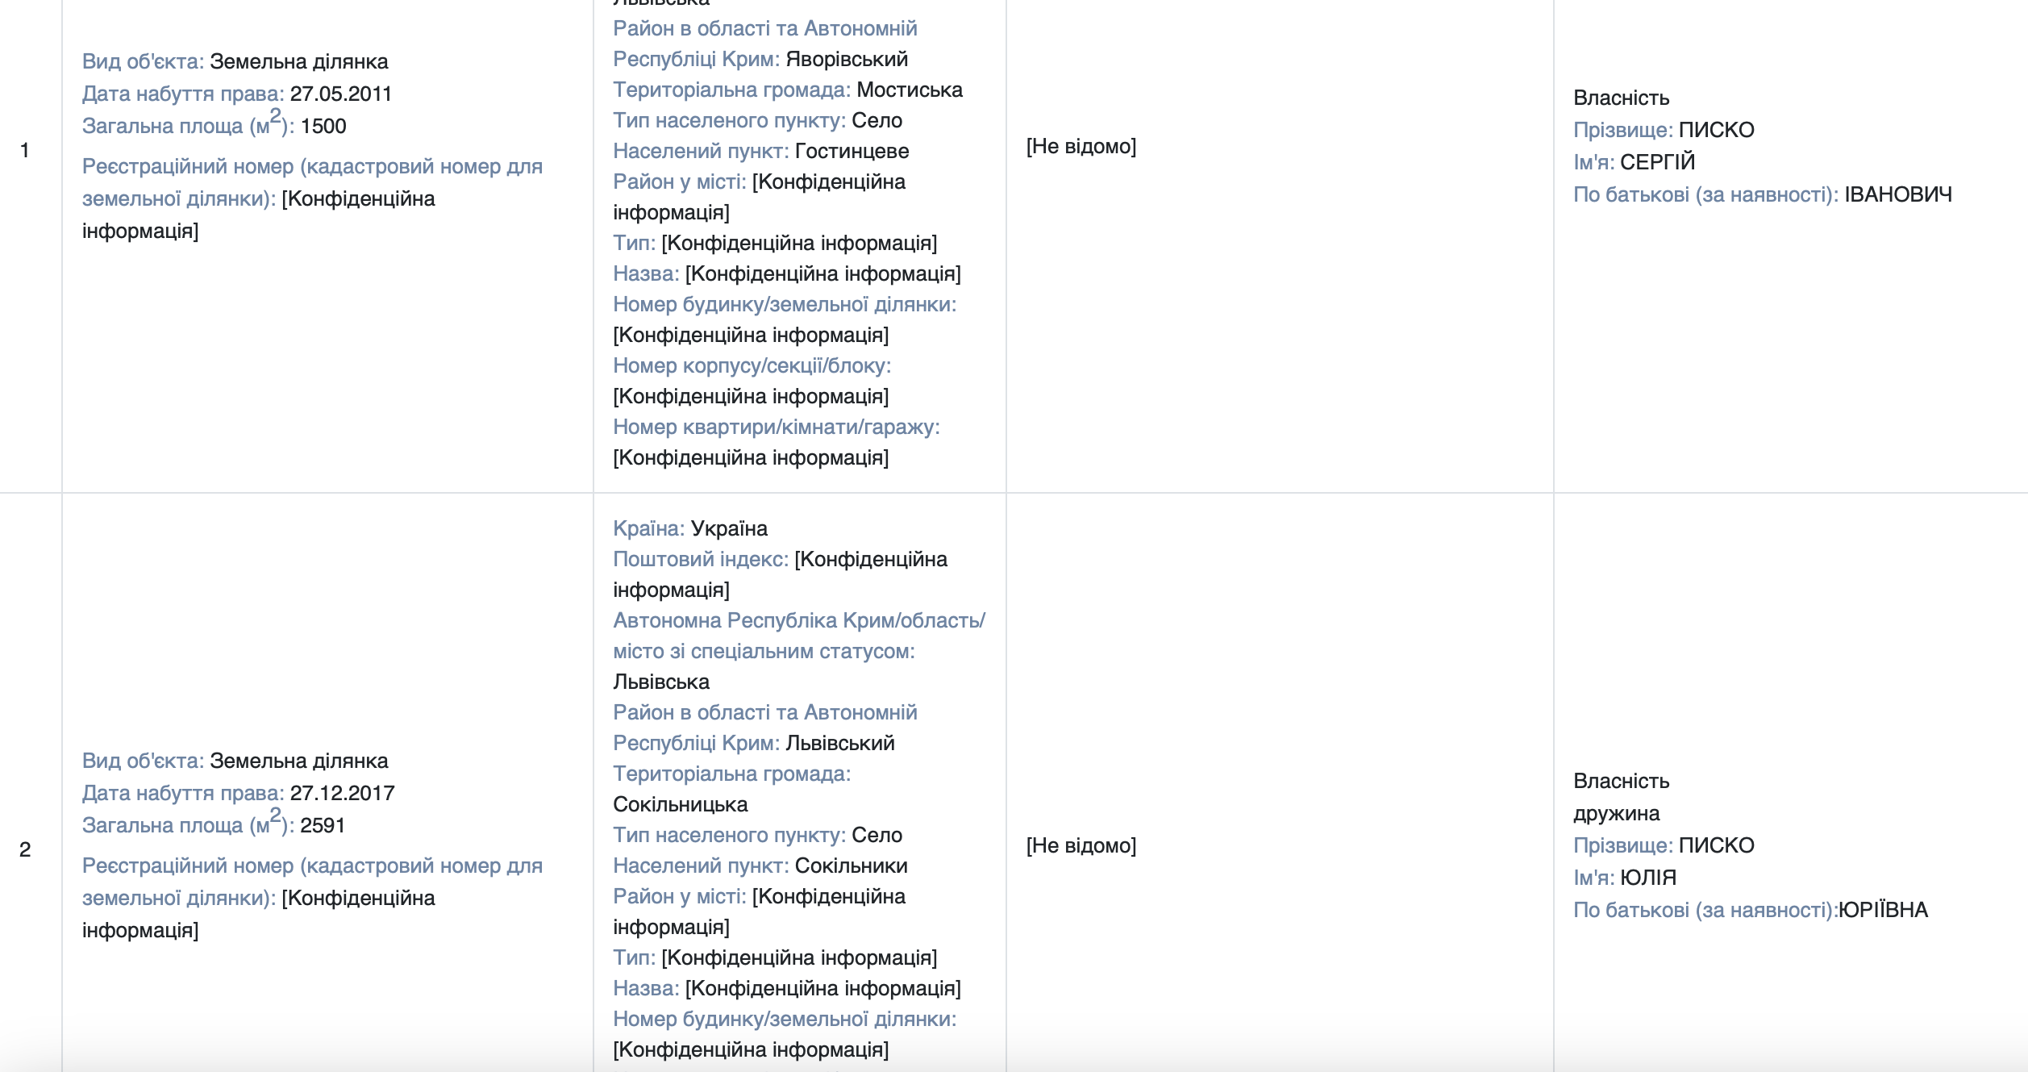Image resolution: width=2028 pixels, height=1072 pixels.
Task: Click the acquisition date 27.12.2017
Action: click(342, 794)
